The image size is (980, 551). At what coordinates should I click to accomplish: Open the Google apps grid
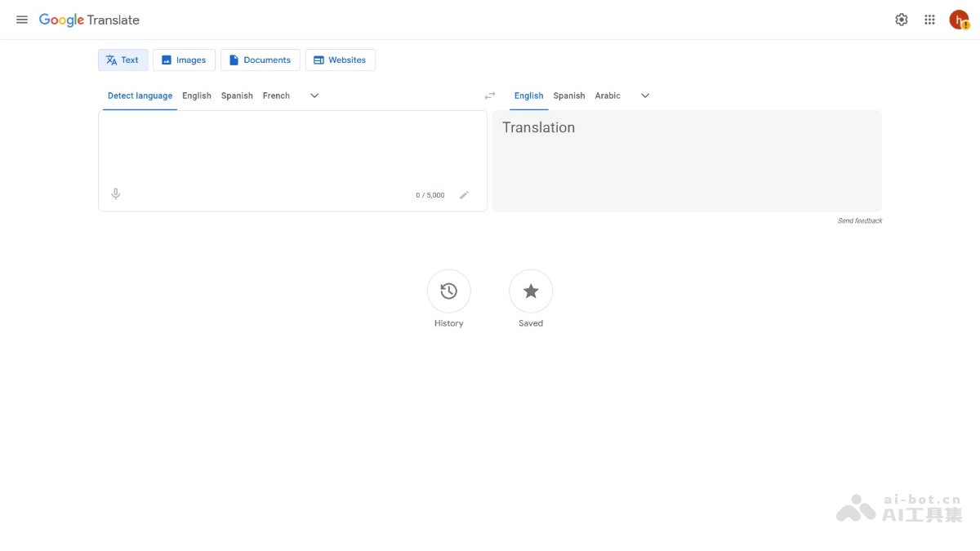click(929, 19)
